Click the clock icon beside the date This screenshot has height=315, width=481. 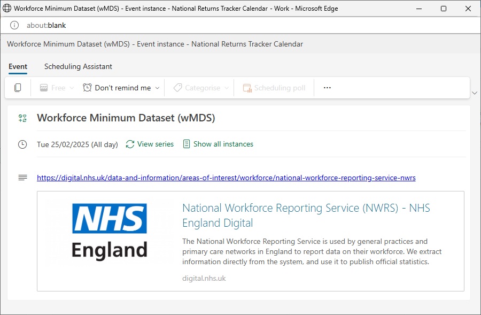(x=22, y=144)
